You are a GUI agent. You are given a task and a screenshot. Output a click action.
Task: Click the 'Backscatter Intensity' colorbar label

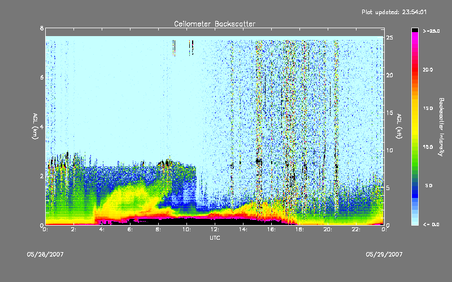441,127
